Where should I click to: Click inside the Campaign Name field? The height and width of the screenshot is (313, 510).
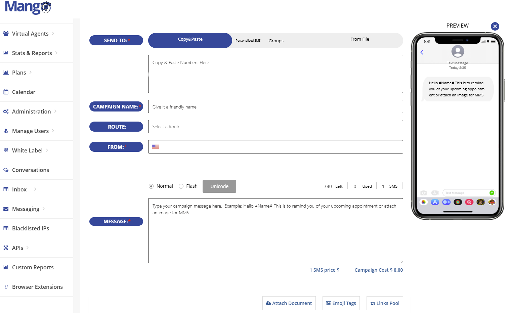(x=275, y=106)
